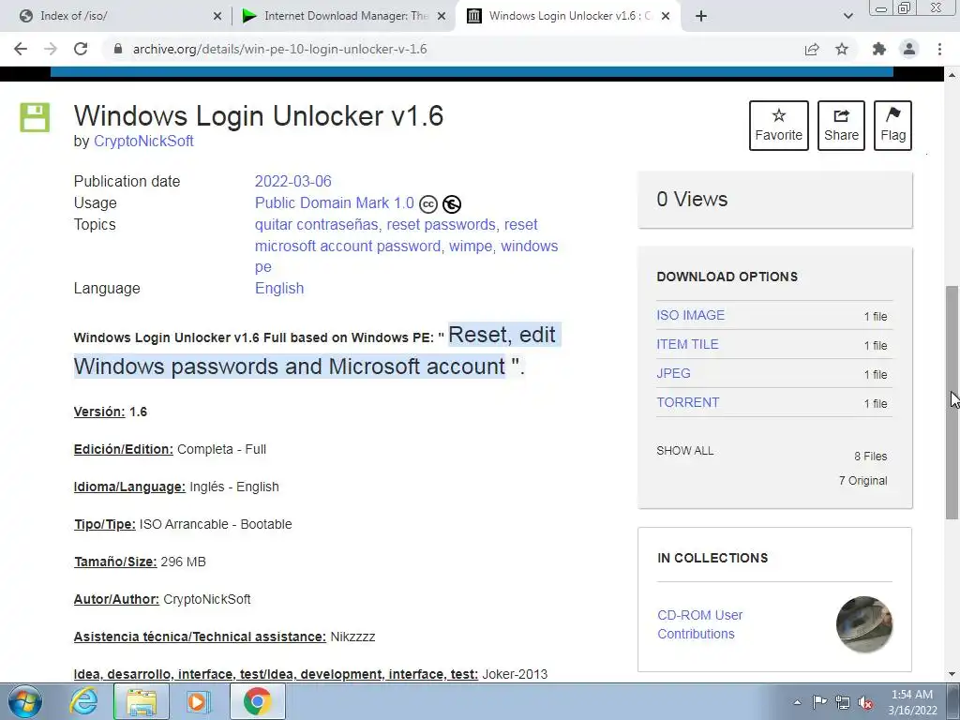
Task: Close the Windows Login Unlocker tab
Action: point(666,16)
